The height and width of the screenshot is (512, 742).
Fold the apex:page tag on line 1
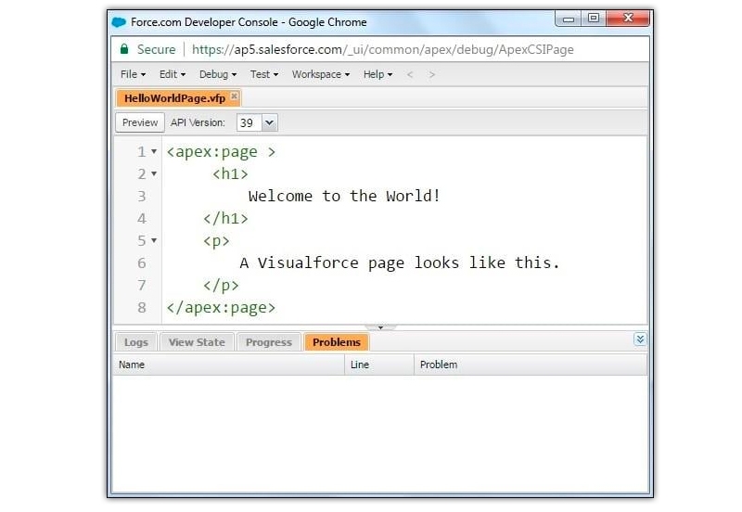click(x=154, y=151)
